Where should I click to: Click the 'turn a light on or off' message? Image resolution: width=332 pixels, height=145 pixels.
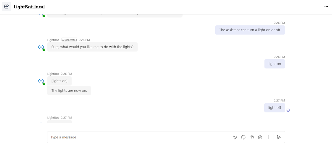(x=250, y=30)
